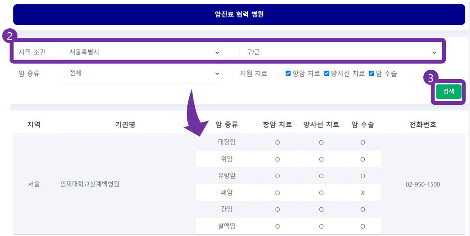The image size is (470, 236).
Task: Select the 위암 row cell
Action: (x=227, y=159)
